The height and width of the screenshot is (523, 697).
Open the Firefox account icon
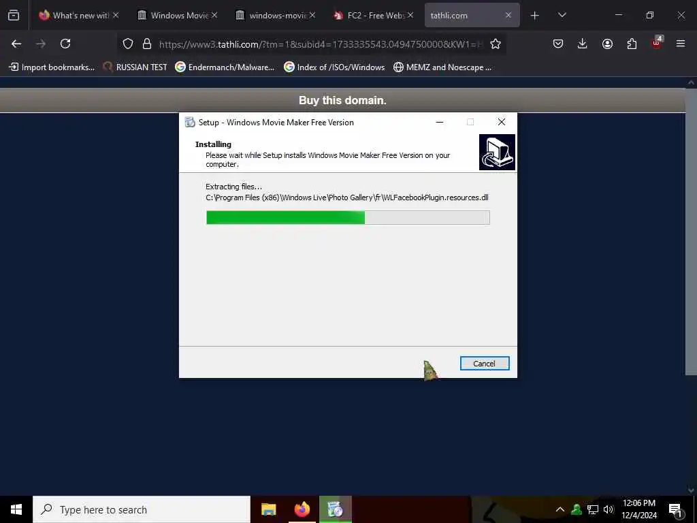(x=607, y=44)
